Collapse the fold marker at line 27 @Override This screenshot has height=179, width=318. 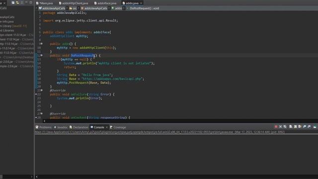click(42, 114)
